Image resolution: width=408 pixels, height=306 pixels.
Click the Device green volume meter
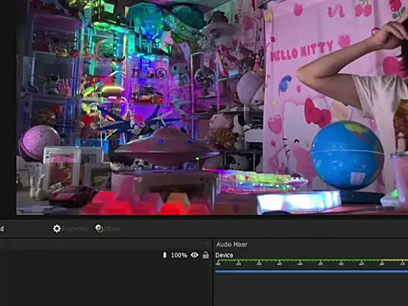tap(311, 260)
